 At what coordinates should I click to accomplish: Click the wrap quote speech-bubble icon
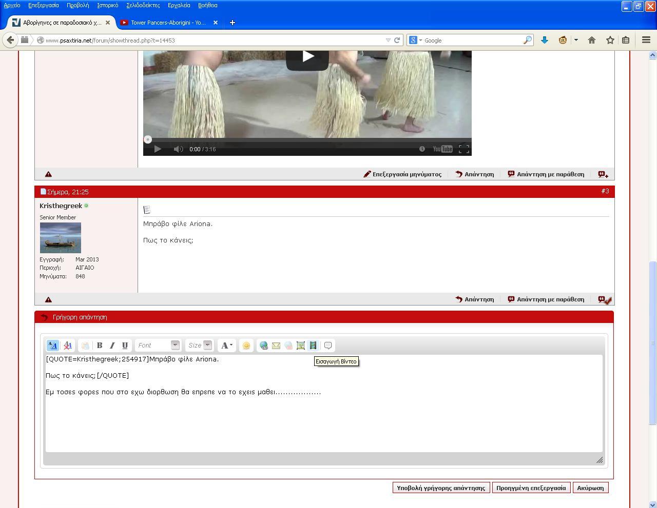pos(328,346)
